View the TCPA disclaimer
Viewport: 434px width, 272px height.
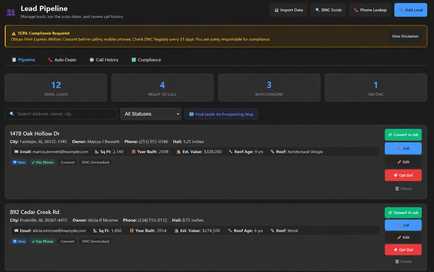pos(405,36)
